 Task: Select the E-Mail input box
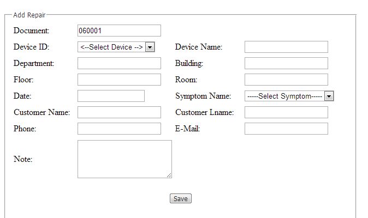[286, 129]
